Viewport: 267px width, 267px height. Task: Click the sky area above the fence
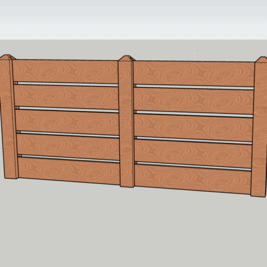[x=133, y=20]
